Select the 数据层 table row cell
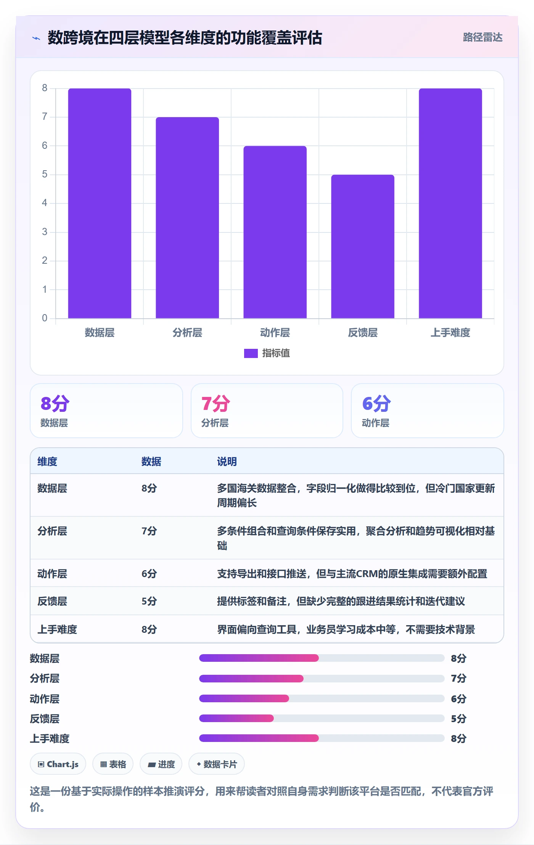This screenshot has width=534, height=845. pos(52,489)
